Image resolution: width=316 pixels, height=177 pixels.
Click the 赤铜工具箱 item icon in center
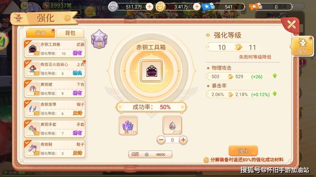[x=152, y=71]
